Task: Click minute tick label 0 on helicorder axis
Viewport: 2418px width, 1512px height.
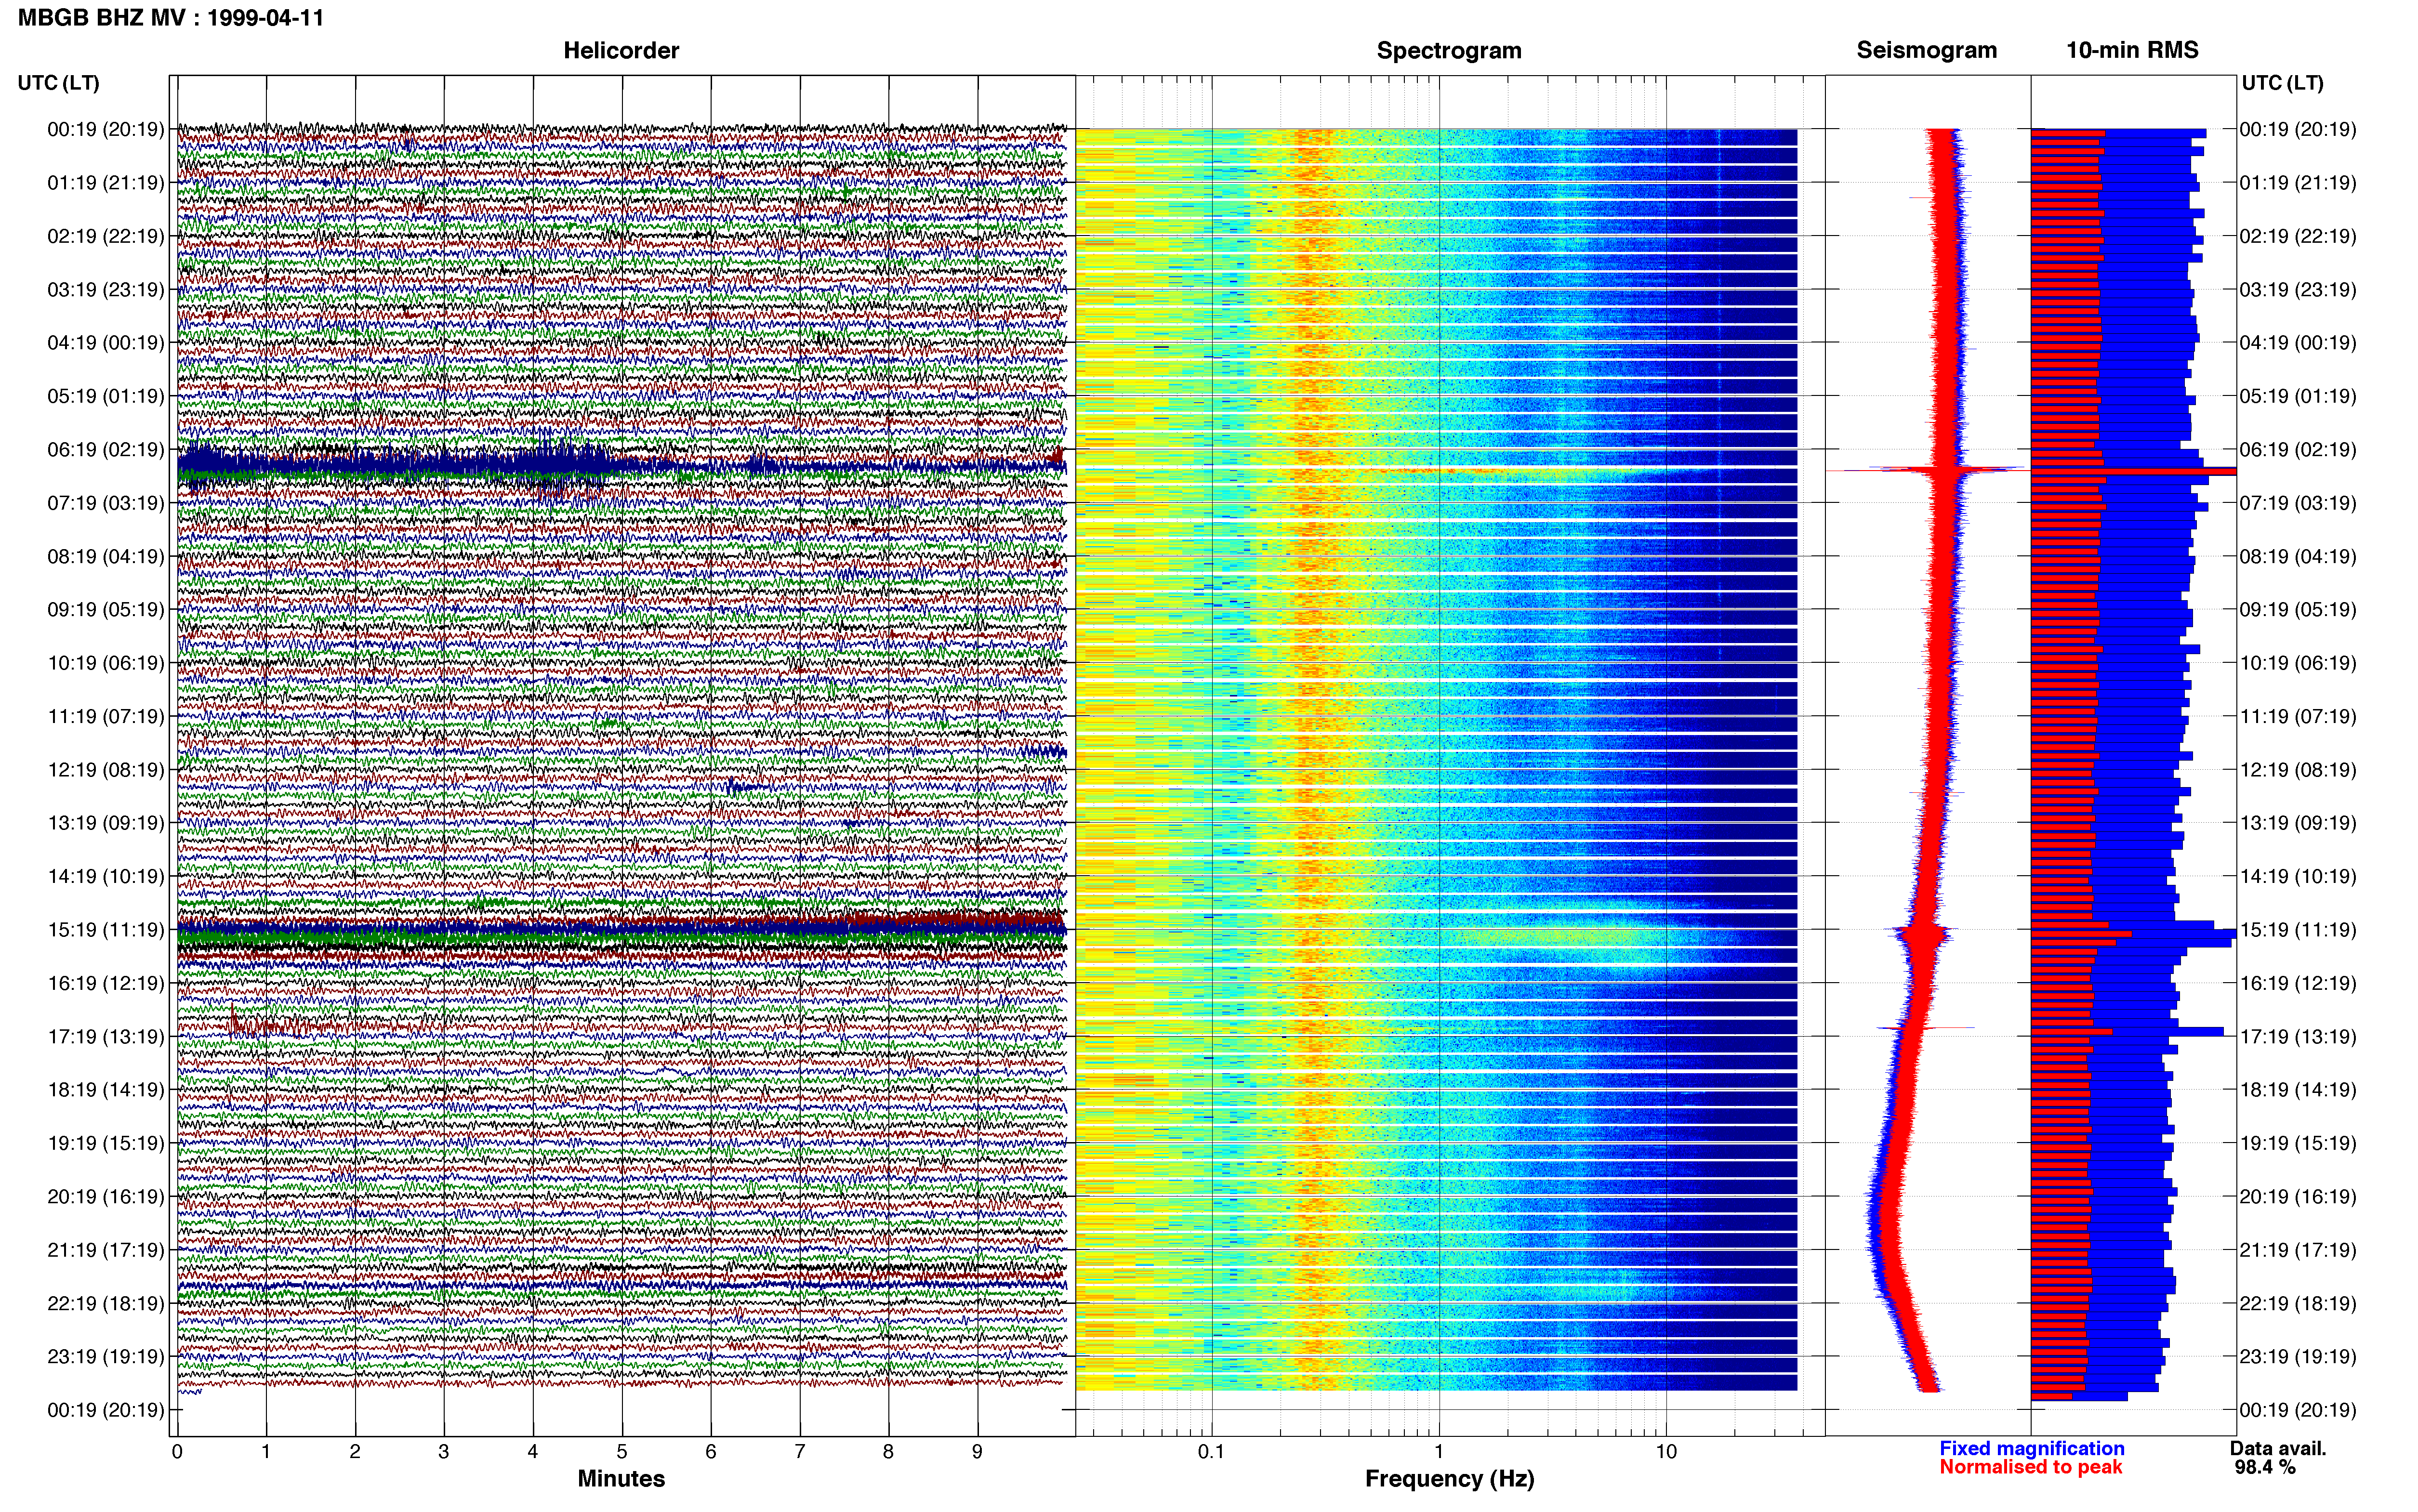Action: [x=177, y=1451]
